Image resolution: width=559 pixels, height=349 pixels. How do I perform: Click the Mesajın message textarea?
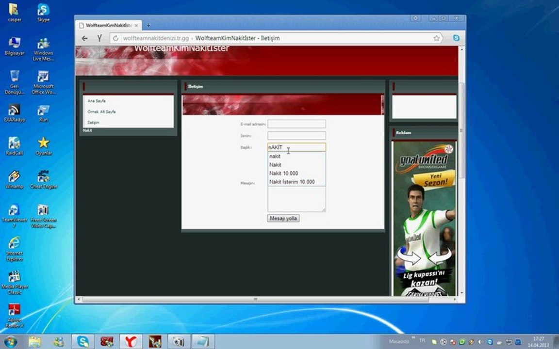[x=296, y=199]
